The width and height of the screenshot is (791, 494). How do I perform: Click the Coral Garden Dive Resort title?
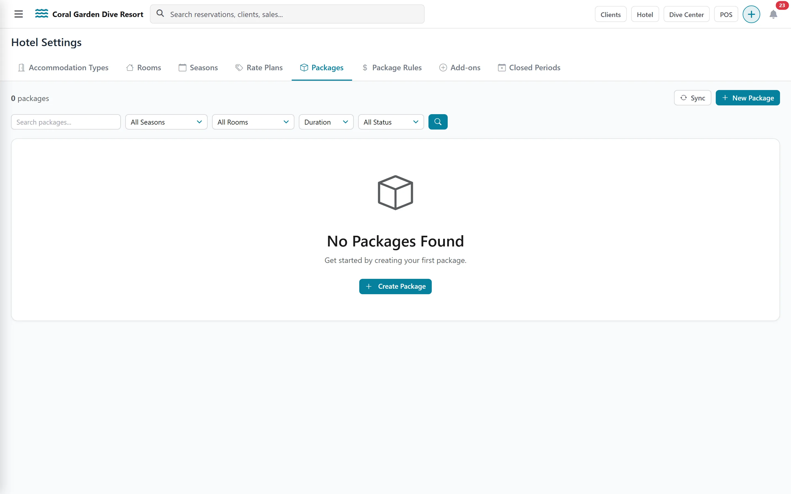coord(98,14)
